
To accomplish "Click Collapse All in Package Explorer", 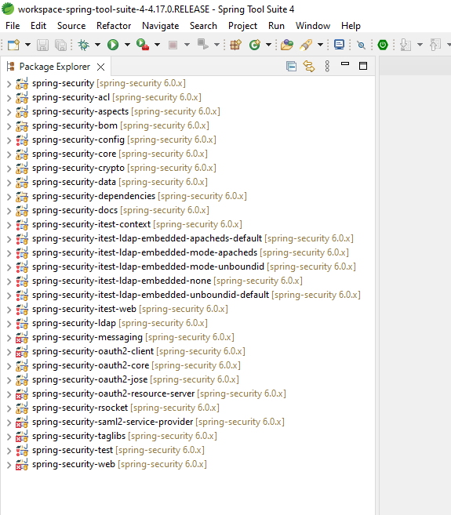I will [291, 67].
